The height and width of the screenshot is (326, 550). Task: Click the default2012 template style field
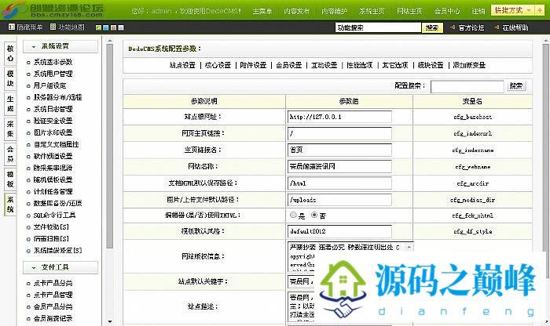tap(339, 231)
